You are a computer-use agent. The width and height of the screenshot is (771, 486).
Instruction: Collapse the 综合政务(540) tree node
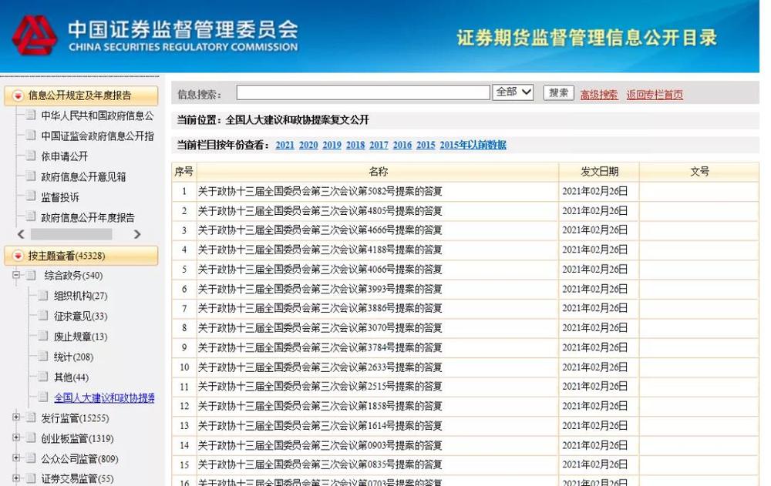tap(15, 275)
